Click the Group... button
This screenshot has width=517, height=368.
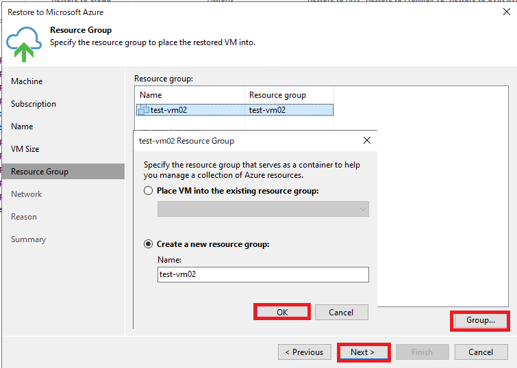click(481, 320)
